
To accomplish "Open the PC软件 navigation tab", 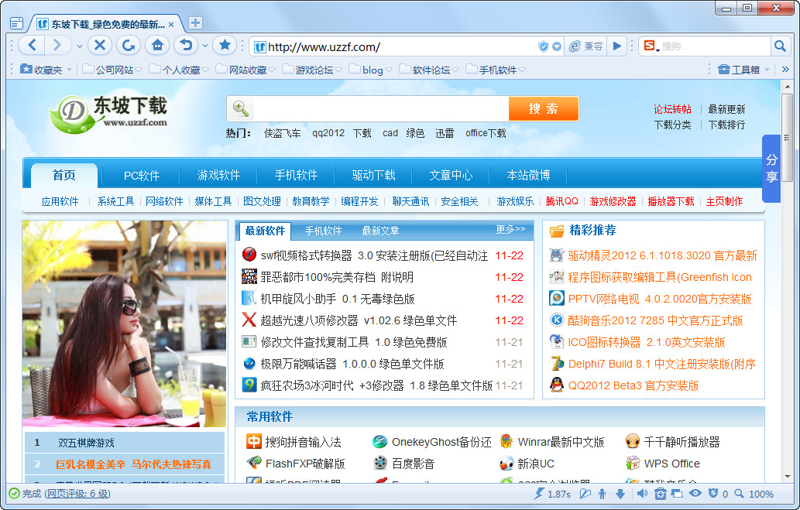I will tap(141, 176).
